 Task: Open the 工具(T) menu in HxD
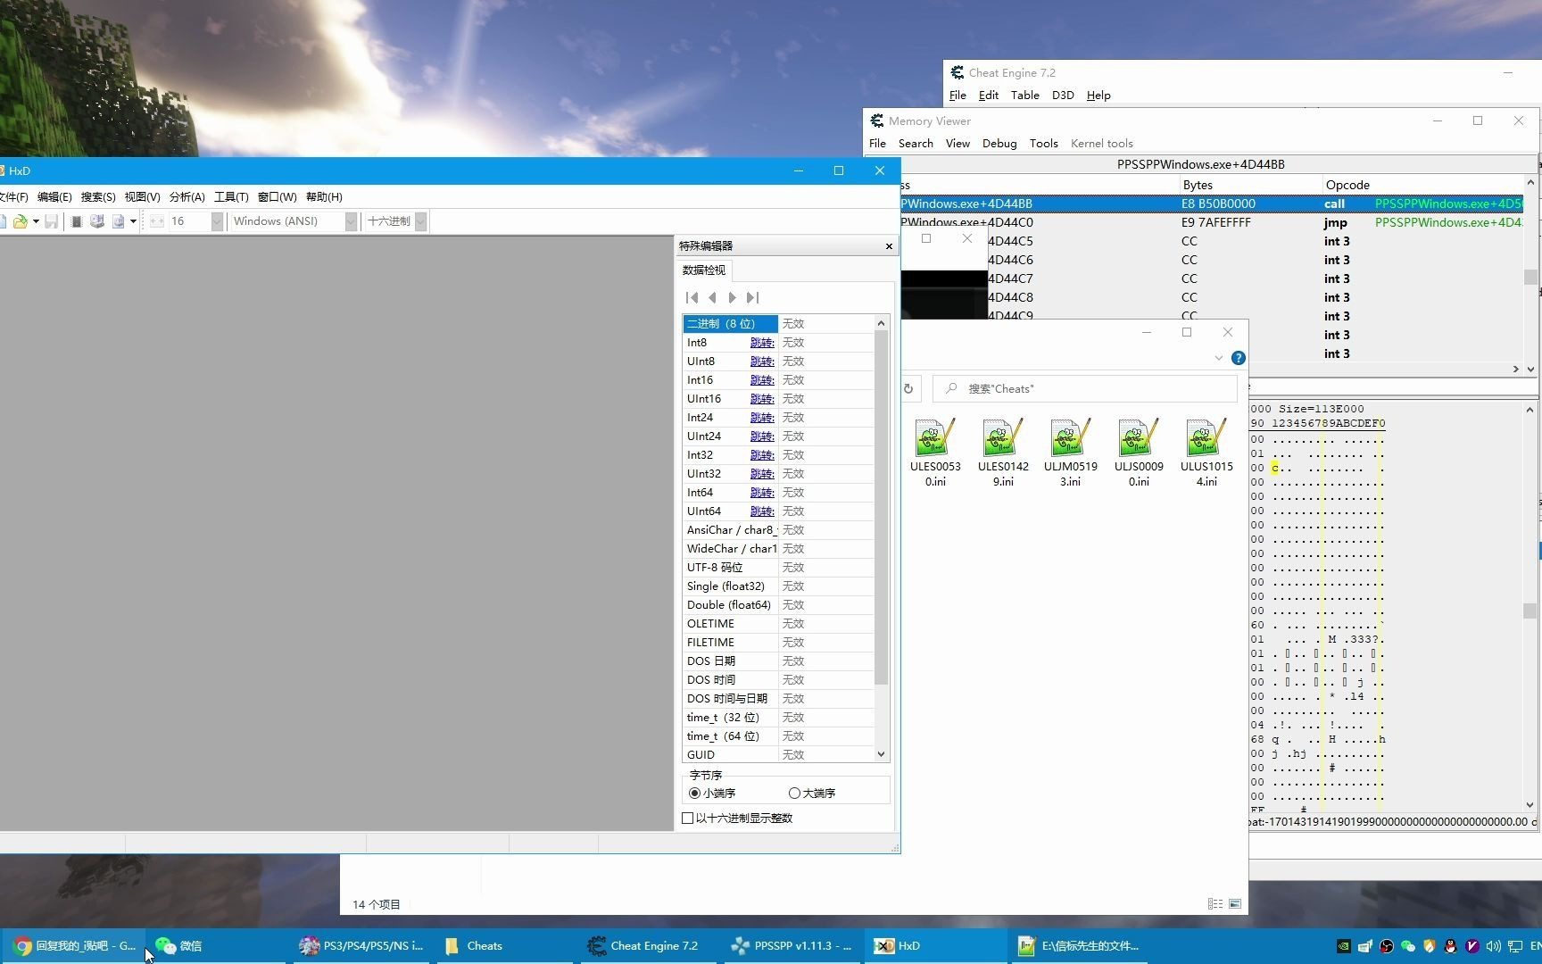231,197
